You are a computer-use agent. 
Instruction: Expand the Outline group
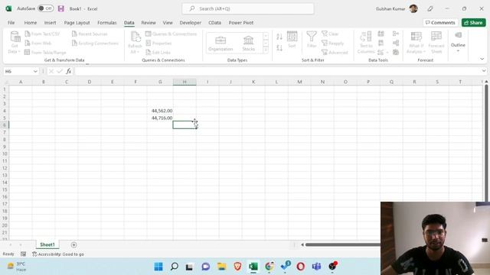[458, 42]
